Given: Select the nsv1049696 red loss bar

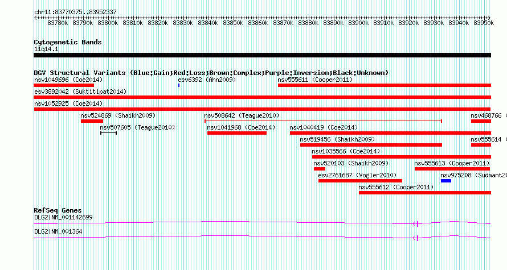Looking at the screenshot, I should point(64,85).
